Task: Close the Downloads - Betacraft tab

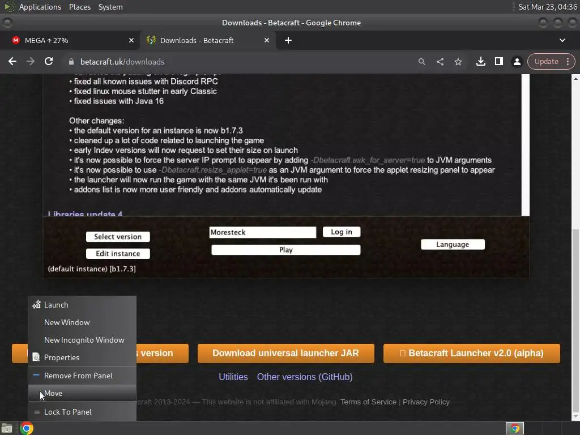Action: coord(267,40)
